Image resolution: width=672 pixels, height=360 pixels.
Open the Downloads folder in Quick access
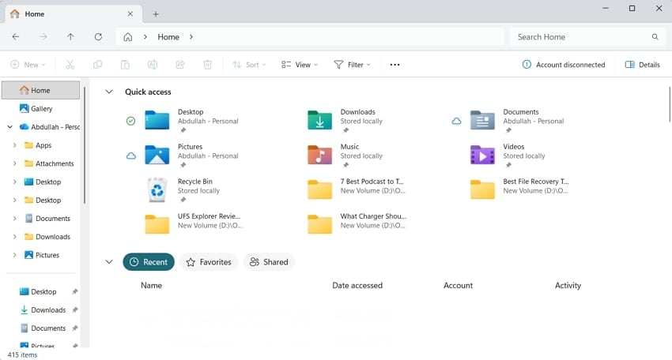tap(345, 120)
